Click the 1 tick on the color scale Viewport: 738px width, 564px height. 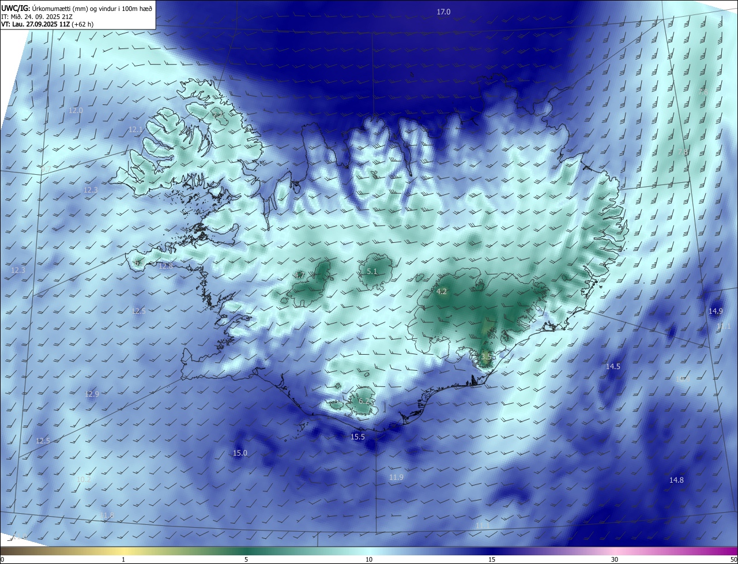(x=123, y=559)
